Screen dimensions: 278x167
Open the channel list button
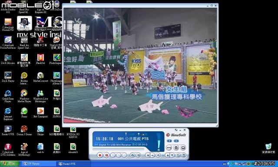(x=138, y=155)
